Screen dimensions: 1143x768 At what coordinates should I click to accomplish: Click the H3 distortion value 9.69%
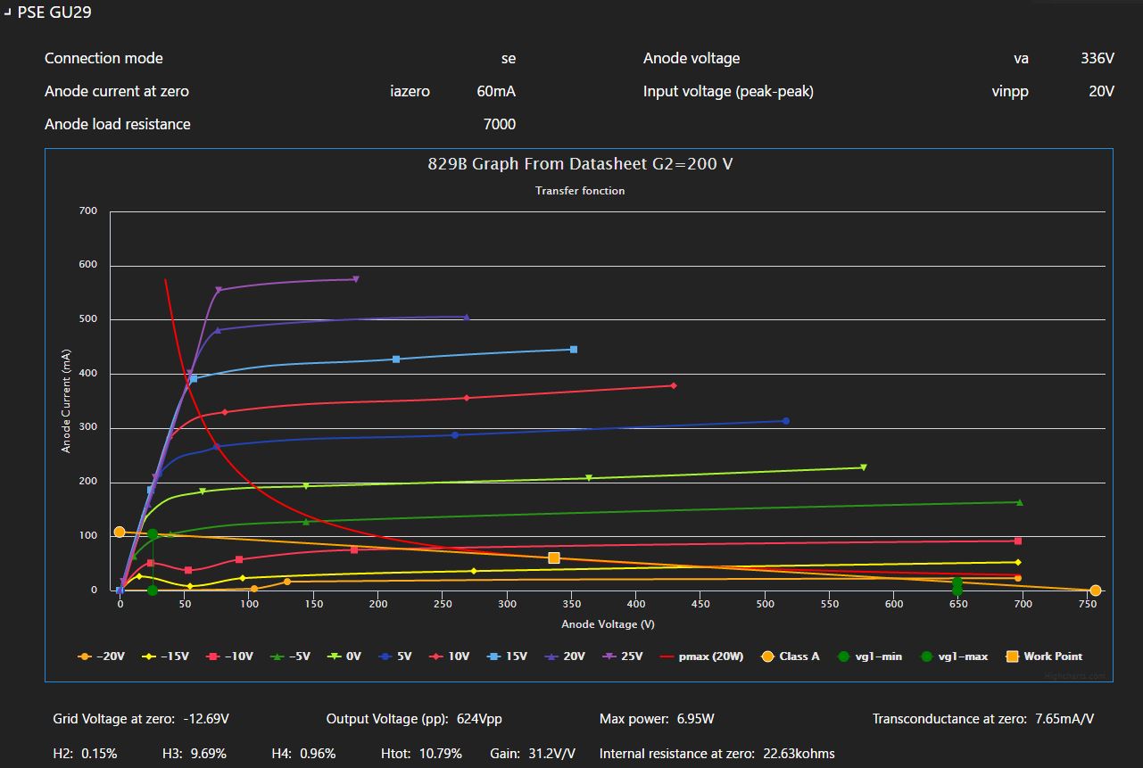(208, 754)
